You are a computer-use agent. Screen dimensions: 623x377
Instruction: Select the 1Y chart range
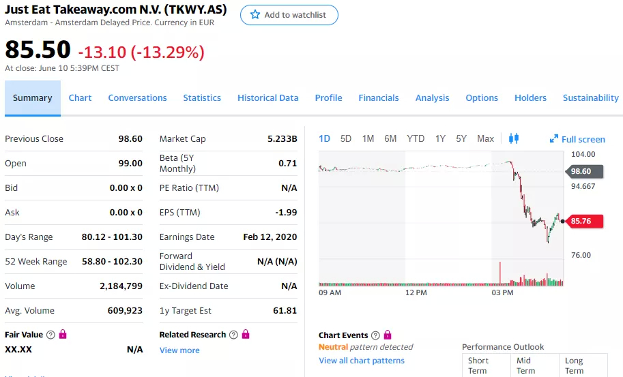point(440,138)
